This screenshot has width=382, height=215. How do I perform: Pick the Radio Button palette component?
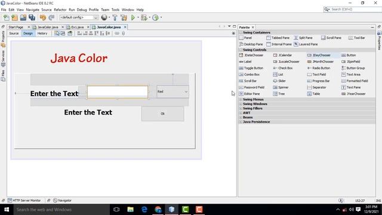[319, 68]
